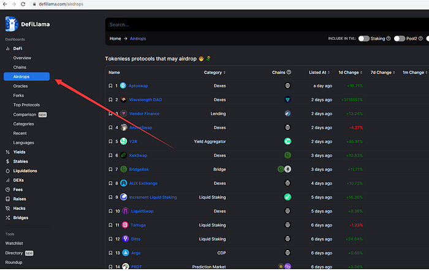429x271 pixels.
Task: Open the Categories sidebar item
Action: pos(23,124)
